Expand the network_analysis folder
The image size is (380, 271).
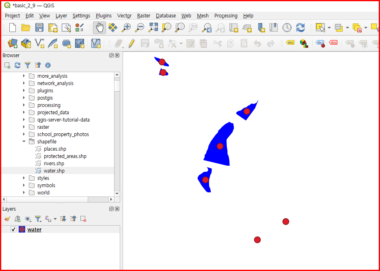tap(24, 83)
